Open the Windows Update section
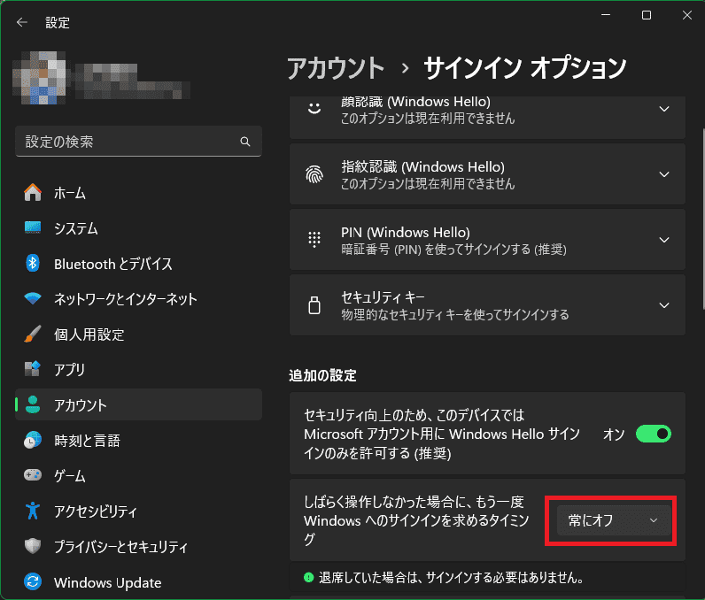Viewport: 705px width, 600px height. [107, 582]
